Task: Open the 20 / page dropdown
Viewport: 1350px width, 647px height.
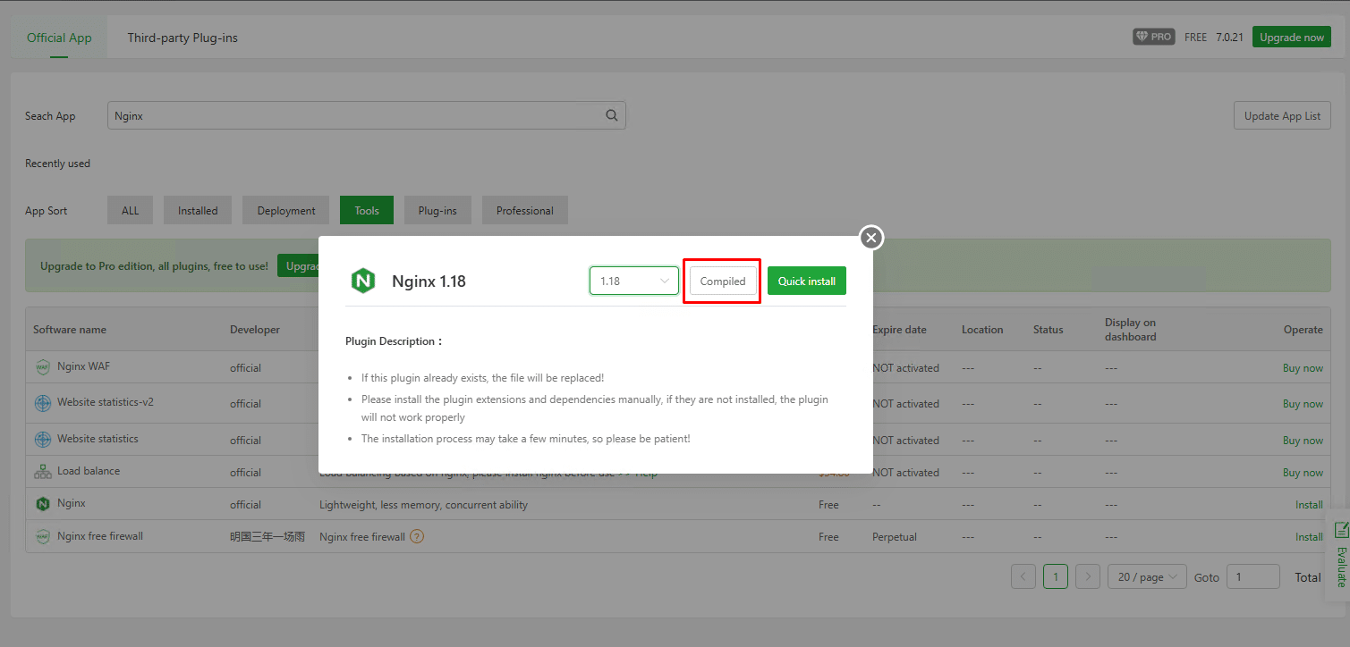Action: point(1147,576)
